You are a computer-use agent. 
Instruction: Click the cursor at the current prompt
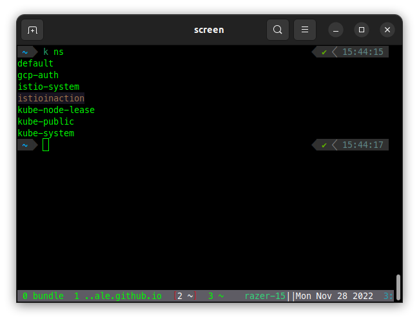point(46,145)
